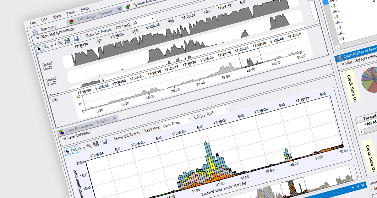Select pointer tool in Layer Breakdown toolbar
This screenshot has width=377, height=198.
68,152
